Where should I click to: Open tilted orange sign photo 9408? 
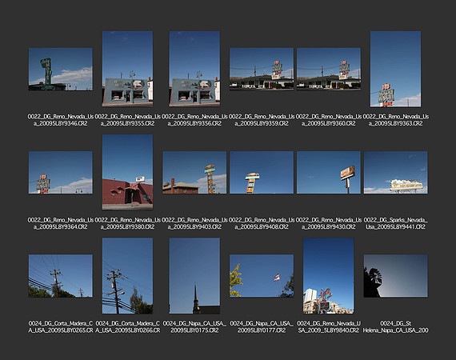(262, 173)
